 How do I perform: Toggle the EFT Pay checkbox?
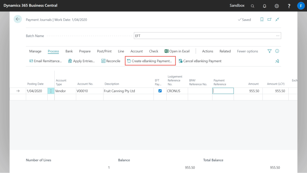pyautogui.click(x=160, y=91)
